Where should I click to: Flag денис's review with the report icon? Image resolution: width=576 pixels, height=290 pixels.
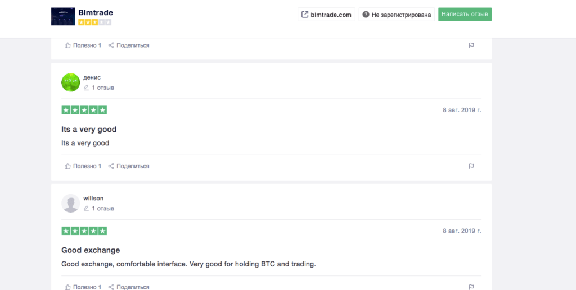(x=471, y=166)
